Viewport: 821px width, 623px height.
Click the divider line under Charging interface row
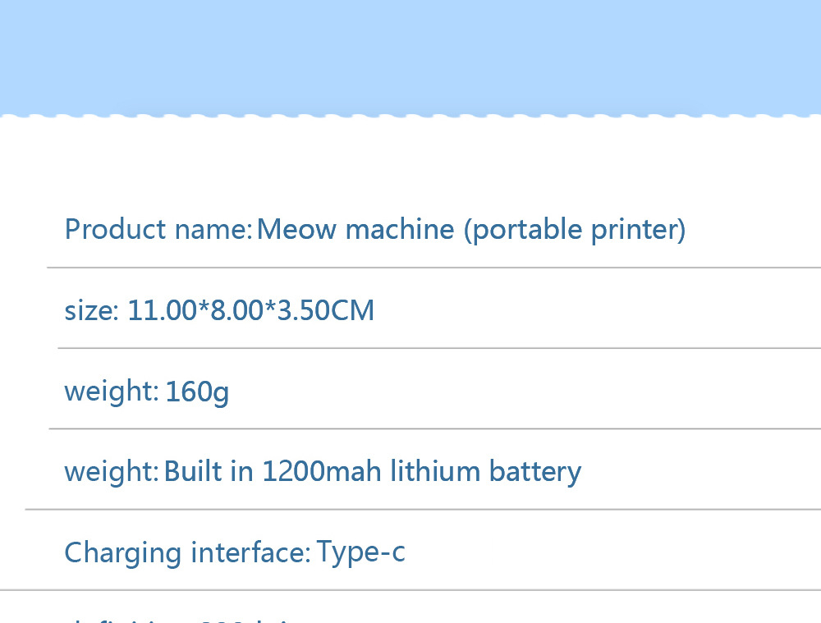[410, 589]
